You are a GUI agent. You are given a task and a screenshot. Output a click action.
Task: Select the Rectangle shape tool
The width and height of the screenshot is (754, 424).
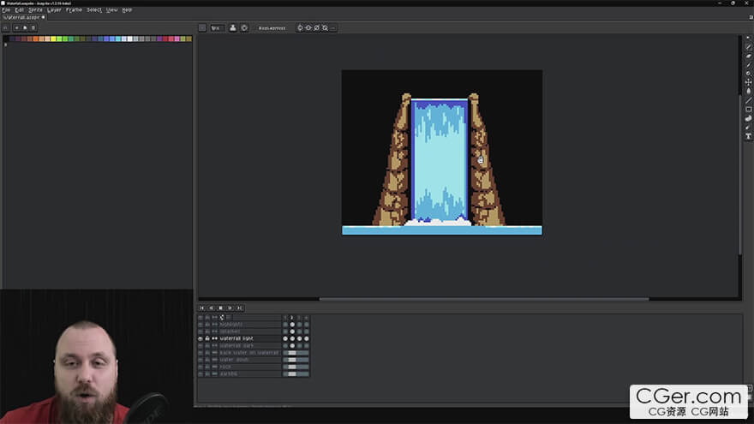click(748, 109)
